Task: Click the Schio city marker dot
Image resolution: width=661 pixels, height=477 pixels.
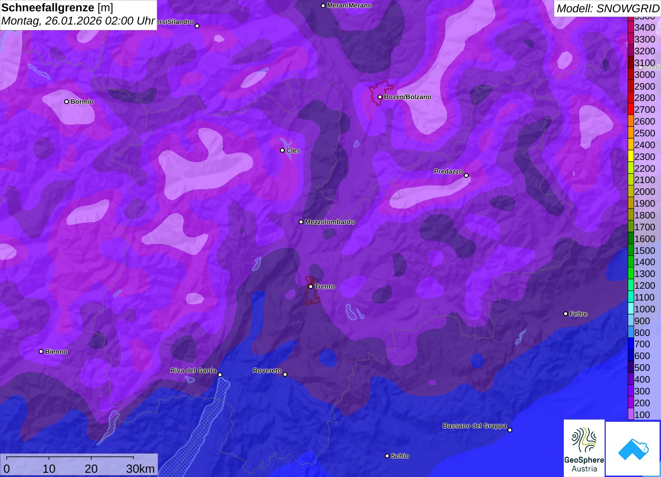Action: (387, 456)
